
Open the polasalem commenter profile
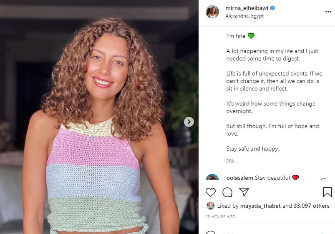239,178
